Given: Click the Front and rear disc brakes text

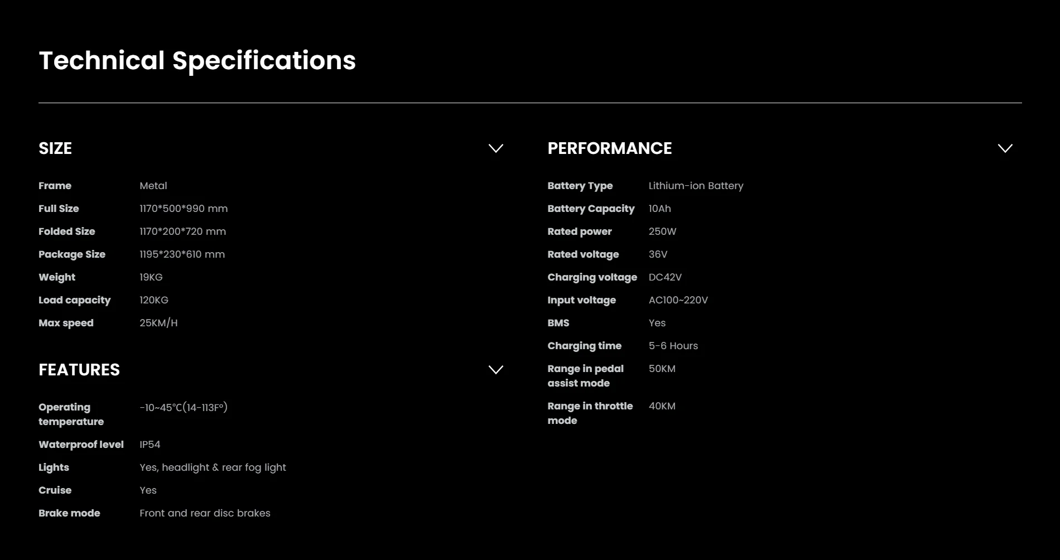Looking at the screenshot, I should tap(205, 513).
